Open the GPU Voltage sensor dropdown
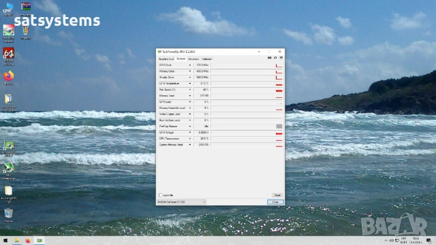 [x=190, y=133]
